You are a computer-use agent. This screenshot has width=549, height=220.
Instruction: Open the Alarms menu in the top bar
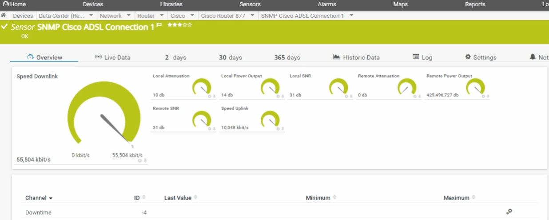pyautogui.click(x=327, y=4)
